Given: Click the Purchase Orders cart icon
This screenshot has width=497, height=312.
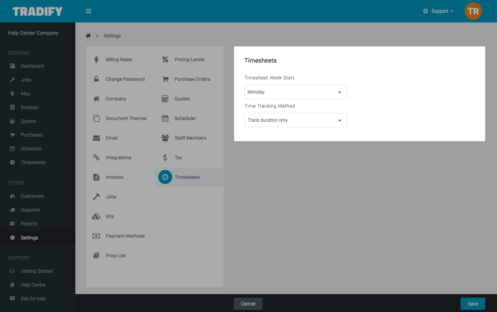Looking at the screenshot, I should point(165,79).
